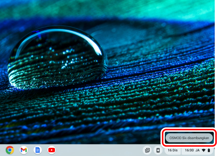Expand quick settings via the 16:00 clock
The image size is (217, 156).
point(189,150)
